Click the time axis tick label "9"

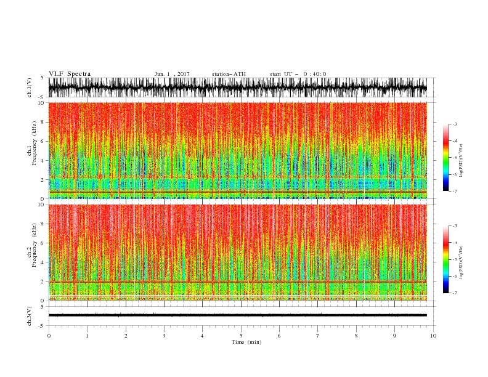click(x=394, y=336)
